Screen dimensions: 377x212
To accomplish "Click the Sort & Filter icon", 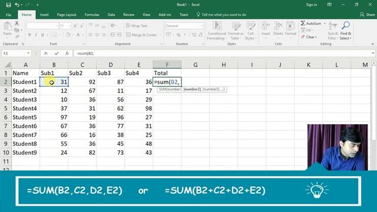I will tap(333, 25).
